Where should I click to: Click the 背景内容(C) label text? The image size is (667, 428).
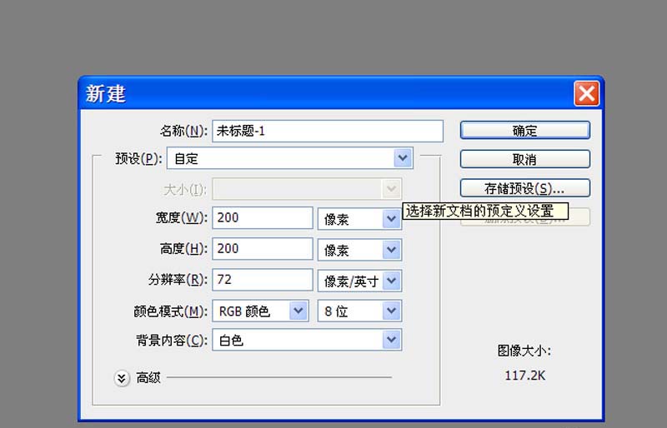point(170,341)
